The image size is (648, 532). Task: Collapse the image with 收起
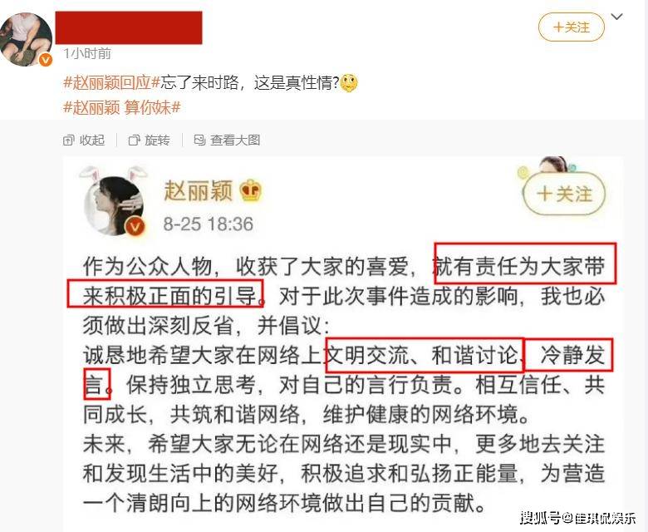coord(84,140)
